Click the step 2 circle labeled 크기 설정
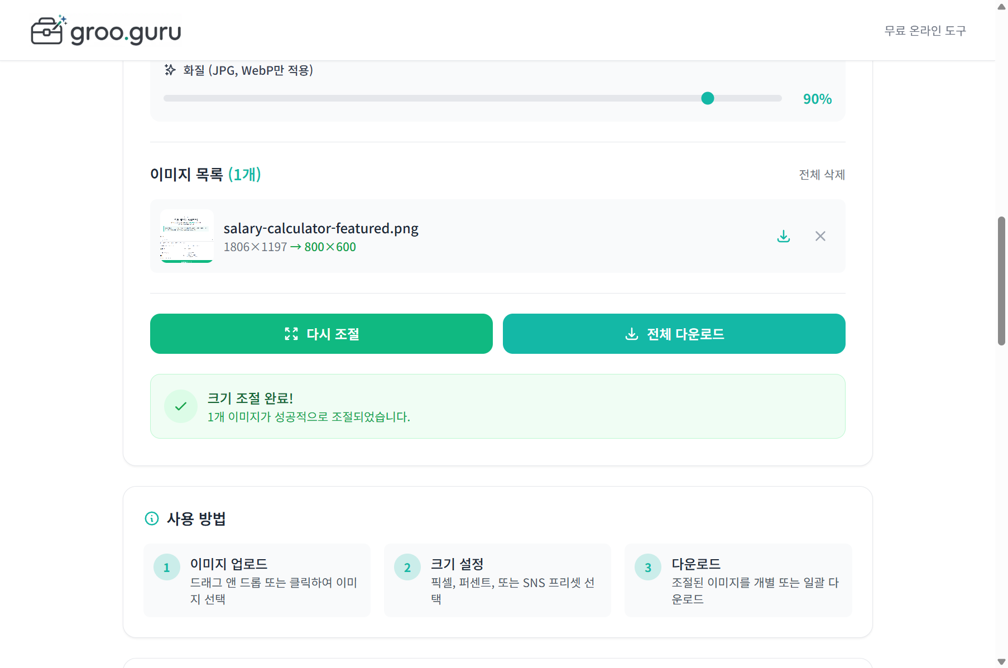 [x=407, y=567]
